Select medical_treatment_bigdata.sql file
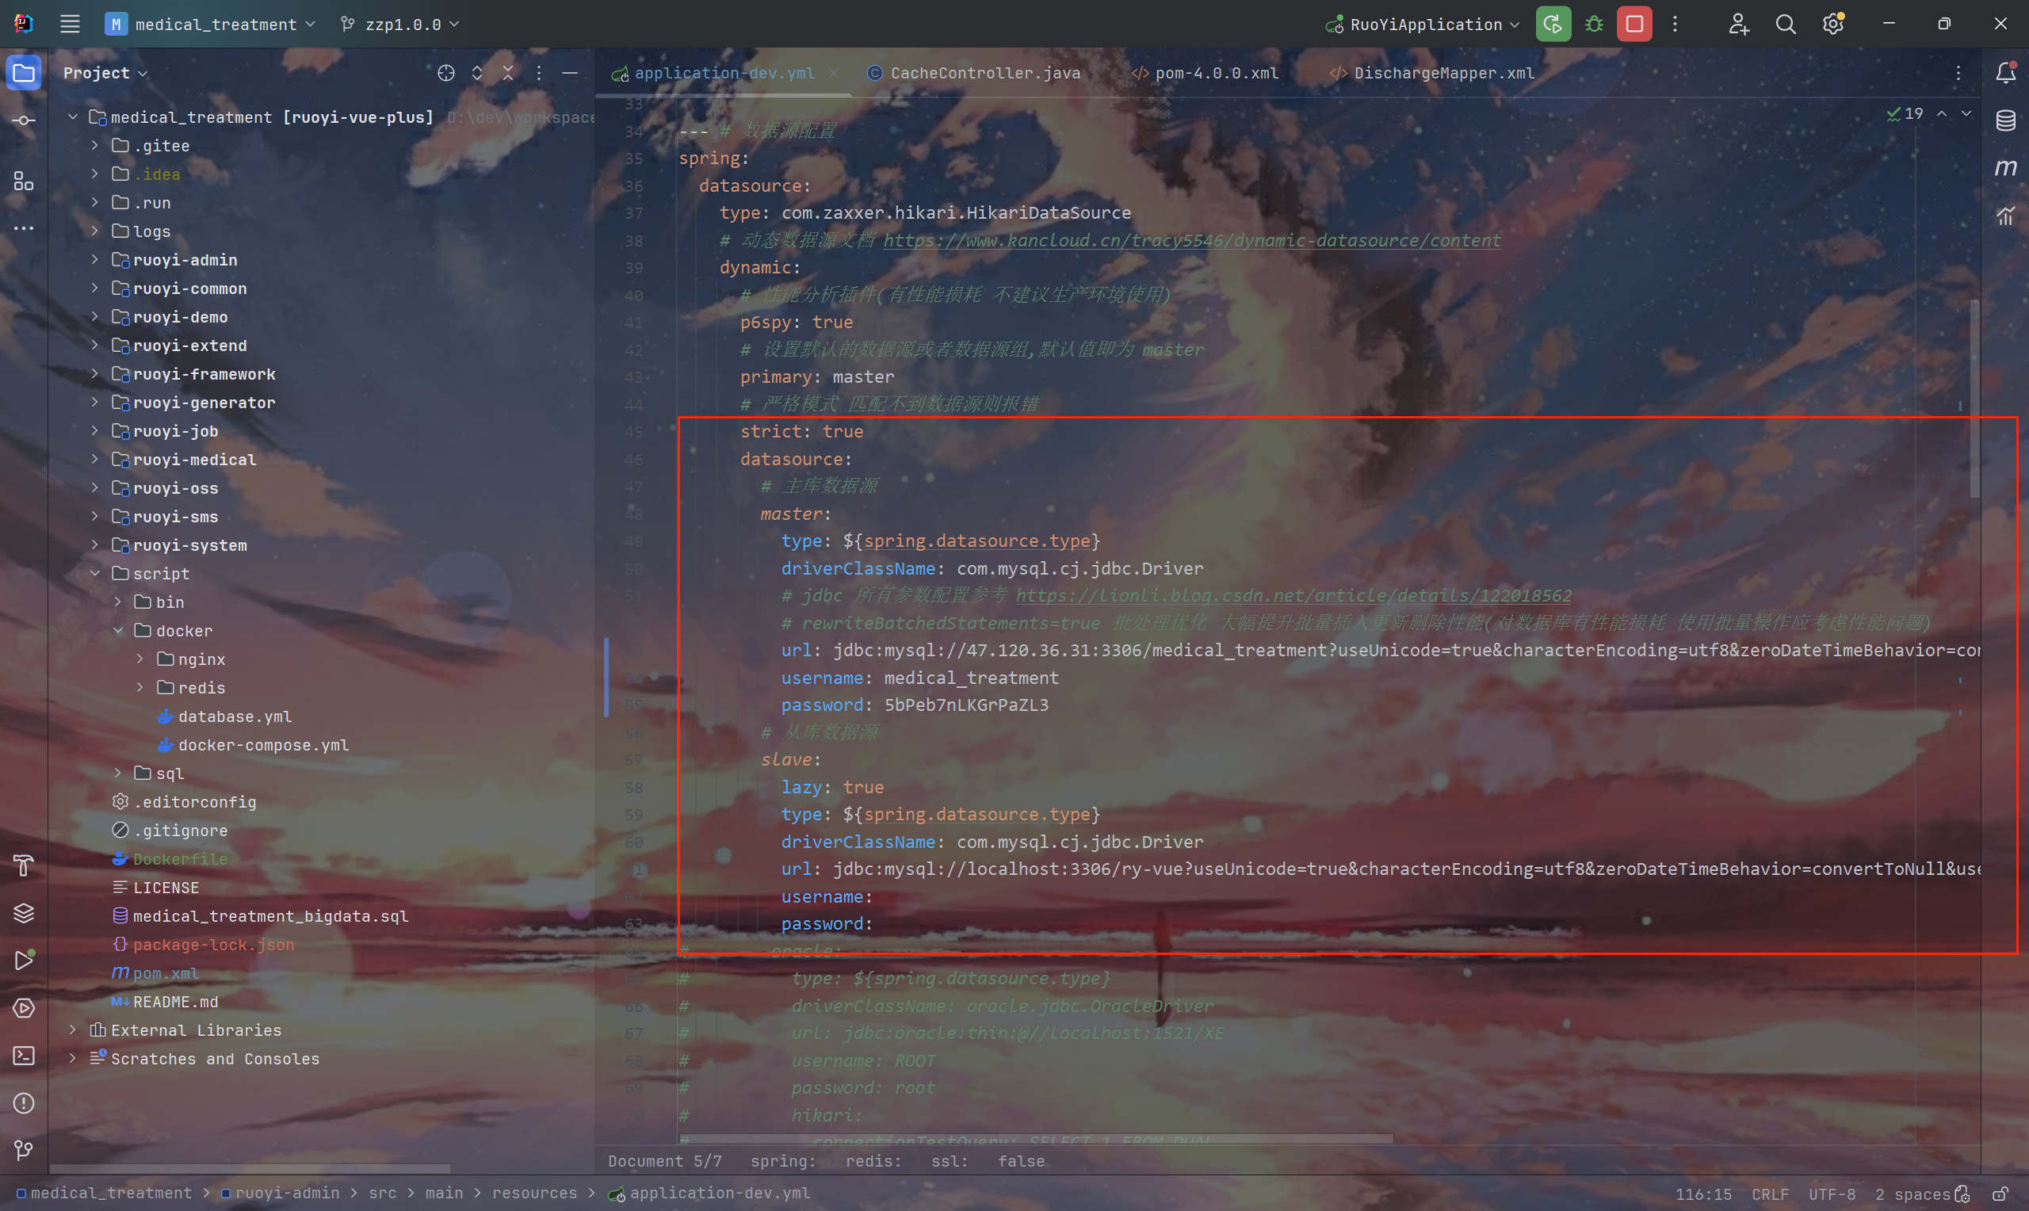The width and height of the screenshot is (2029, 1211). click(x=260, y=916)
